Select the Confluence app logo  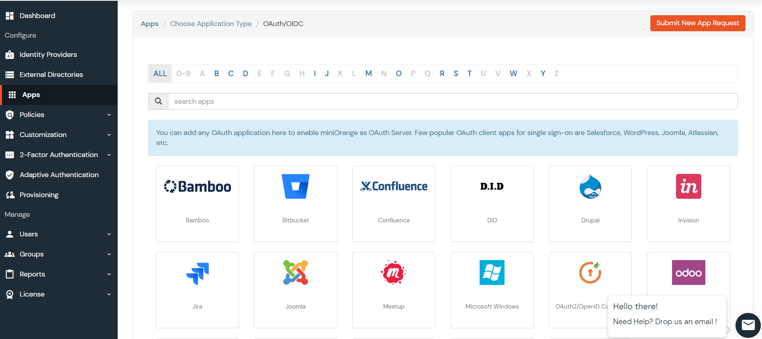click(394, 186)
